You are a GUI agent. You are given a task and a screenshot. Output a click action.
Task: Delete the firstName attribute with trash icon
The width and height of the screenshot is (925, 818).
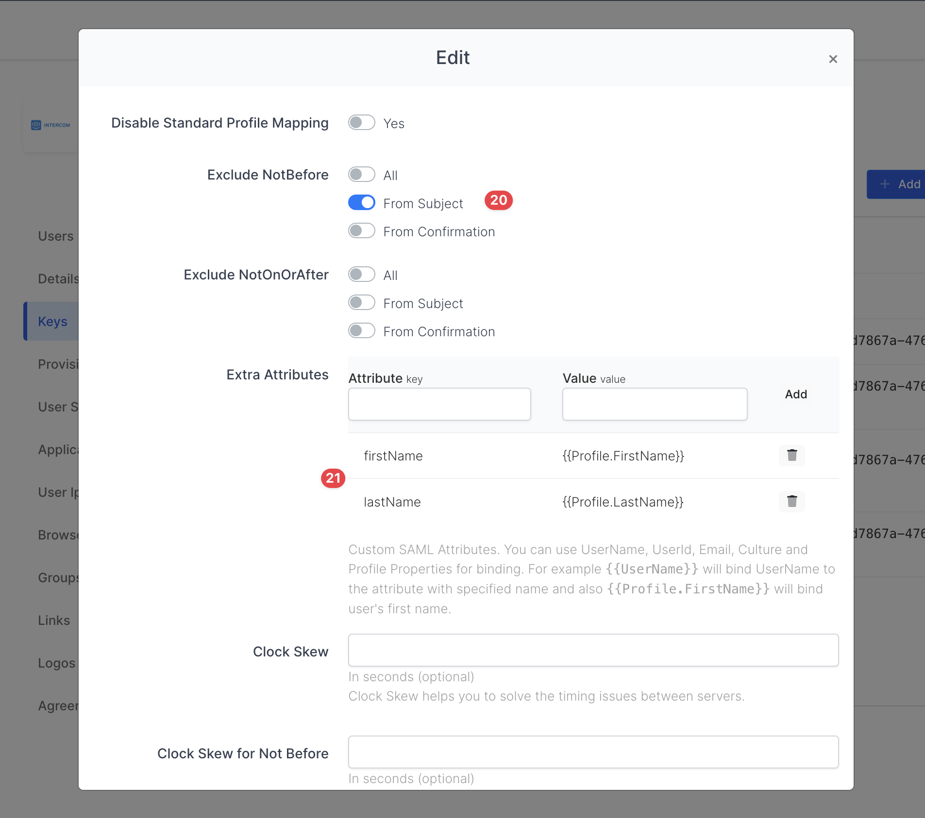click(x=791, y=455)
